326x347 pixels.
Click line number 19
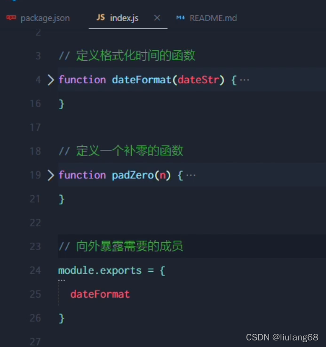pyautogui.click(x=35, y=175)
